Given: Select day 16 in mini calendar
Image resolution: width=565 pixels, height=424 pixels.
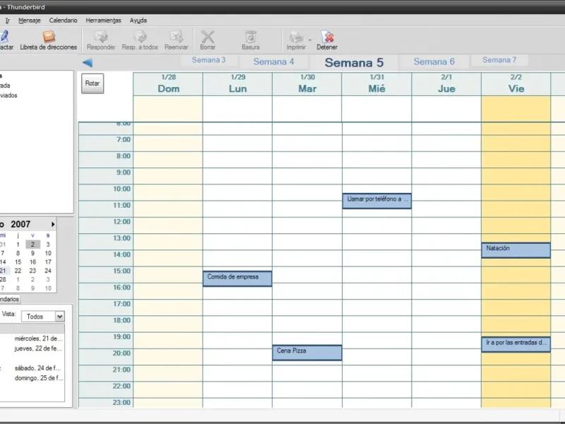Looking at the screenshot, I should (x=32, y=262).
